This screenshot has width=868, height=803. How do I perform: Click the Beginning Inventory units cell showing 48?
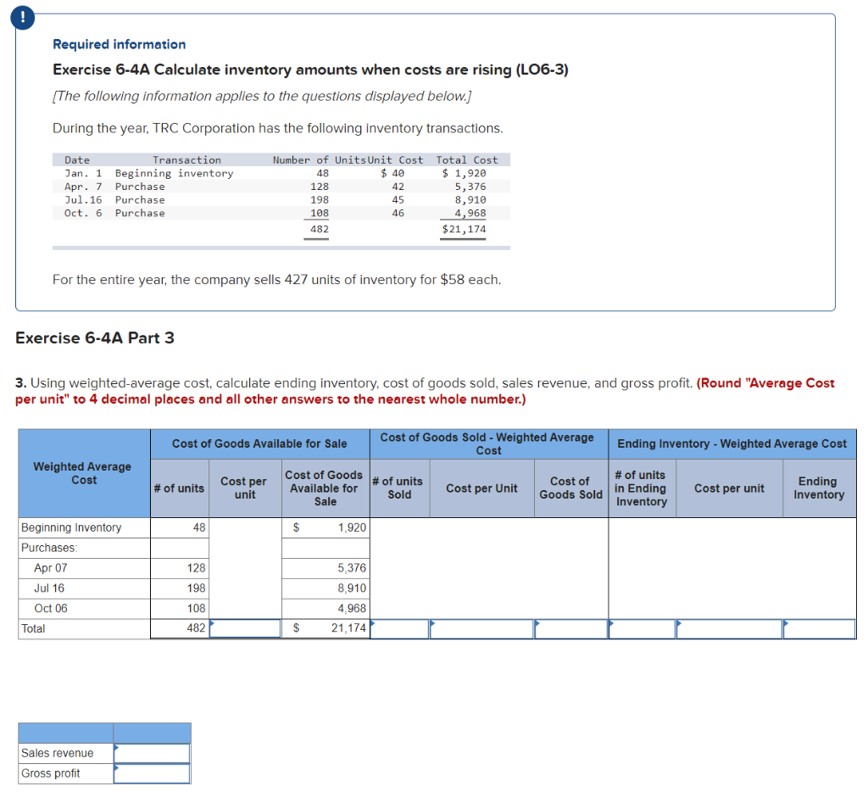180,527
